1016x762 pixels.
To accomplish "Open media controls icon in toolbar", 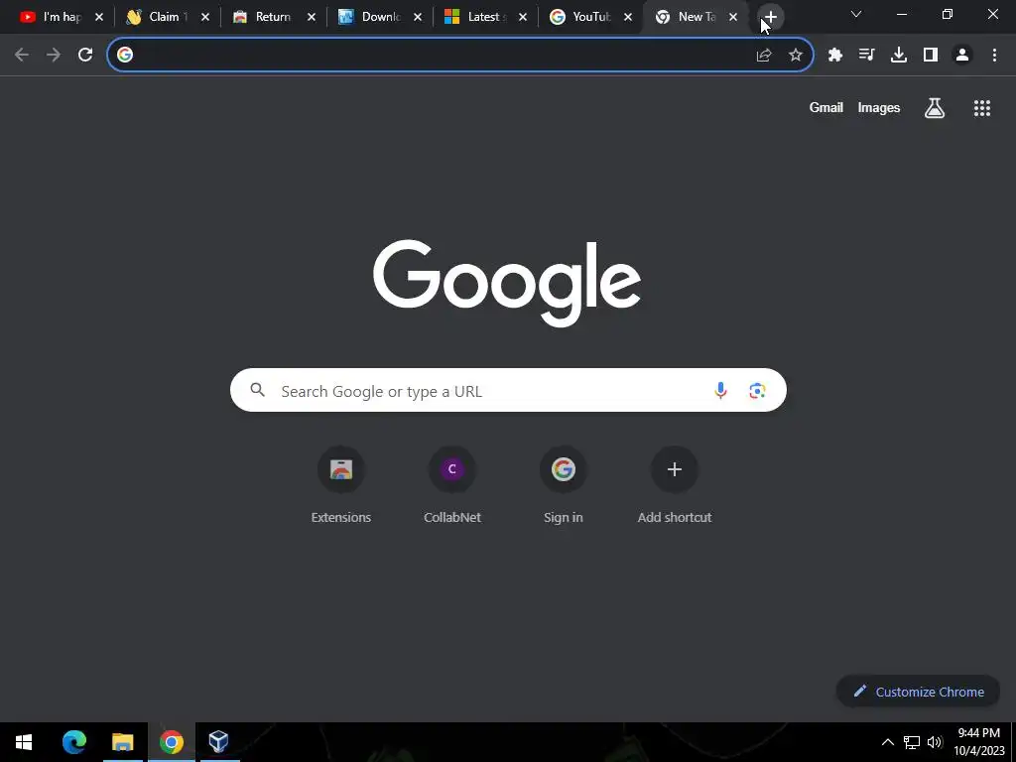I will point(866,56).
